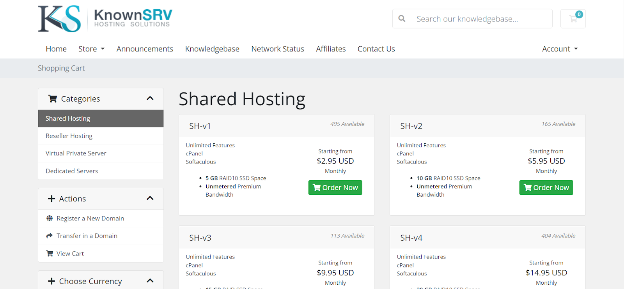Click the '495 Available' text
Image resolution: width=624 pixels, height=289 pixels.
click(347, 124)
